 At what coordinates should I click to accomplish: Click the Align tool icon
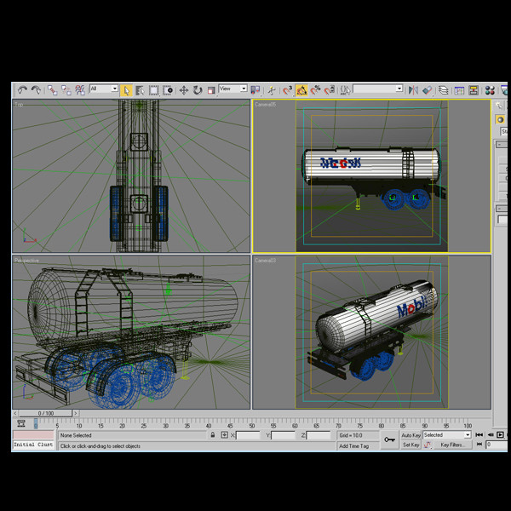click(x=428, y=90)
